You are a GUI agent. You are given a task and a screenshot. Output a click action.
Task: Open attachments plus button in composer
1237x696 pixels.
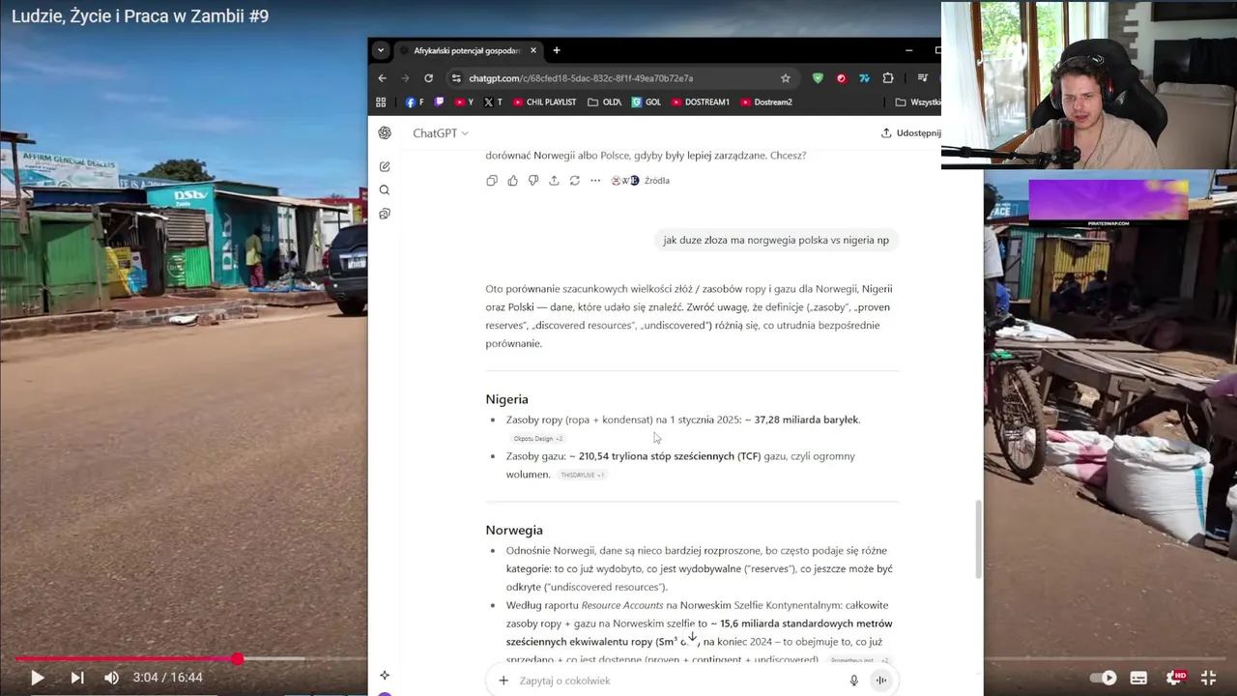click(x=503, y=681)
